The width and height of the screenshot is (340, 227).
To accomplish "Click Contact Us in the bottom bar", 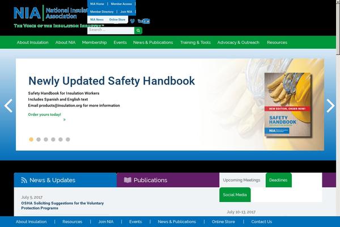I will coord(261,221).
